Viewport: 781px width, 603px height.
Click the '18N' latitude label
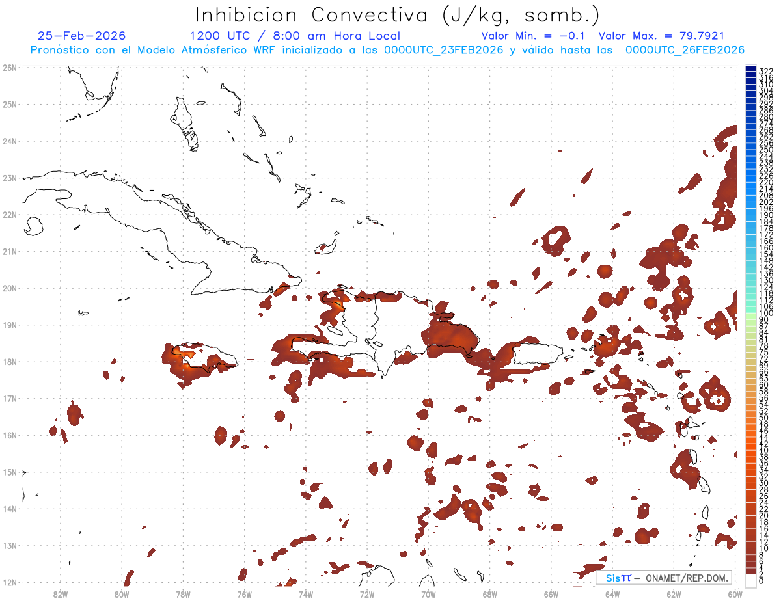(x=9, y=362)
